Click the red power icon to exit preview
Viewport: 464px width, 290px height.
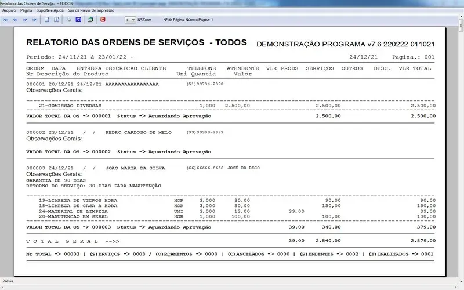(103, 20)
